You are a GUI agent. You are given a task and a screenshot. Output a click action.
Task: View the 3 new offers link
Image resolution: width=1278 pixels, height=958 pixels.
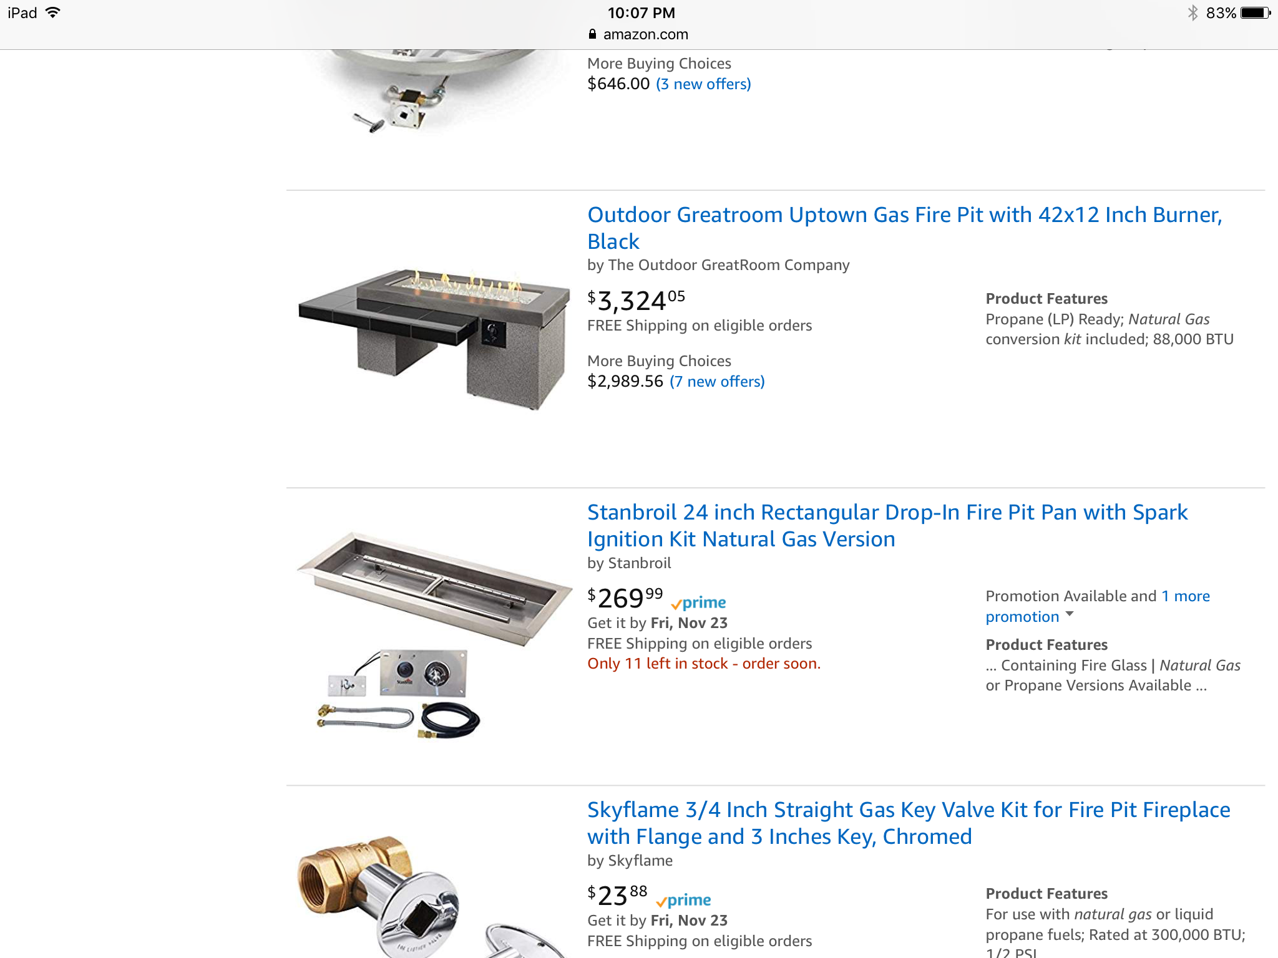click(703, 84)
